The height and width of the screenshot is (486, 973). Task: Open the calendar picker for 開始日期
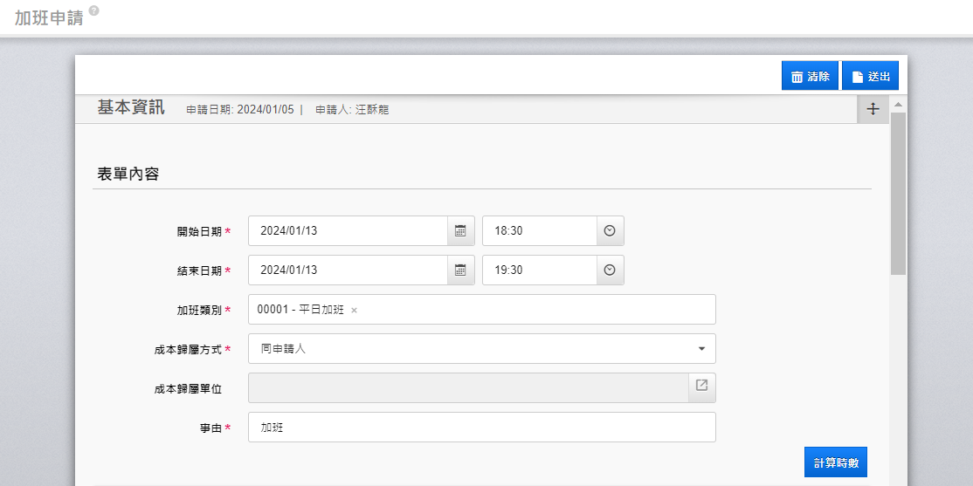pos(460,231)
